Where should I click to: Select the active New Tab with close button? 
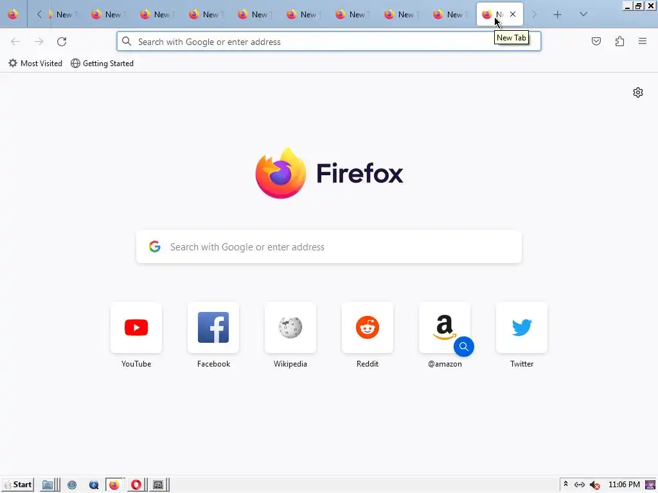(499, 14)
